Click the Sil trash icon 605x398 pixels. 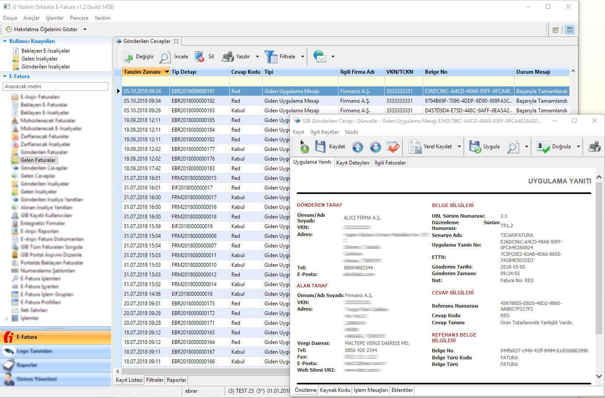click(199, 57)
